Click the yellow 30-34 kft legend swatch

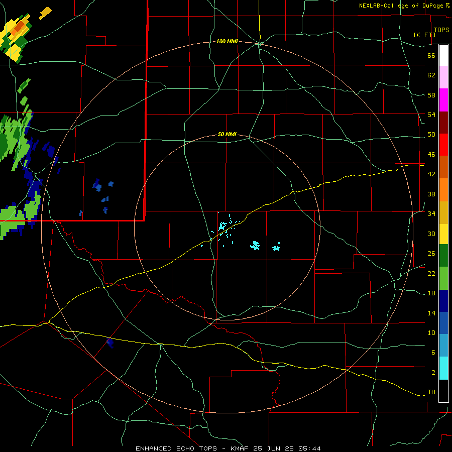click(443, 234)
